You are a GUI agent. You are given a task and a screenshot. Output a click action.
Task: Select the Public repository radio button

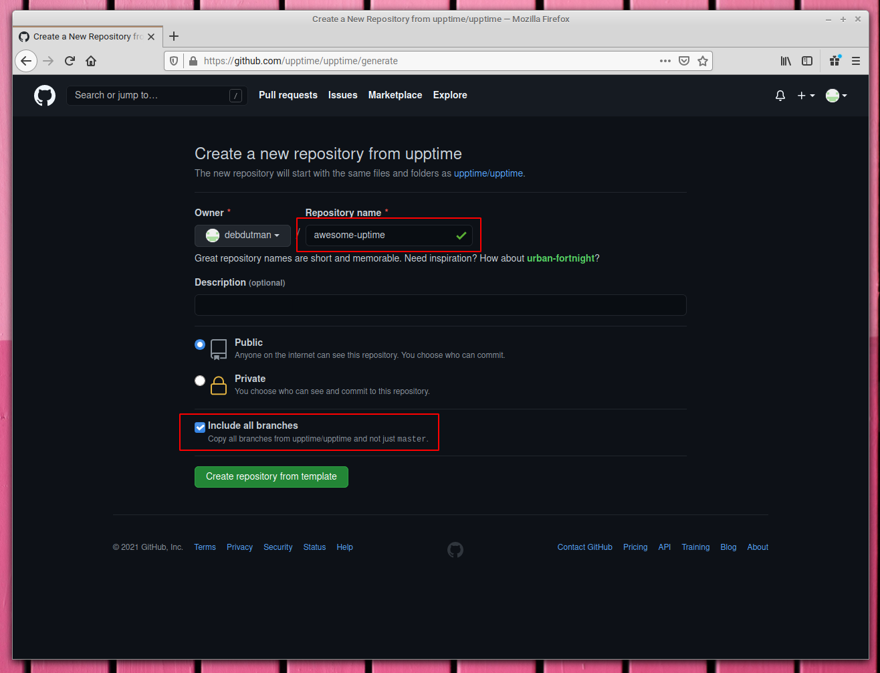point(199,344)
